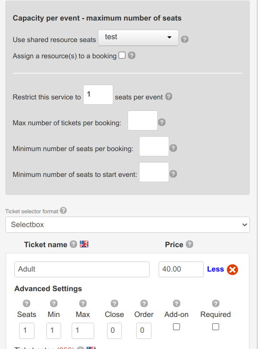Viewport: 258px width, 349px height.
Task: Click help icon for Minimum seats to start event
Action: (173, 174)
